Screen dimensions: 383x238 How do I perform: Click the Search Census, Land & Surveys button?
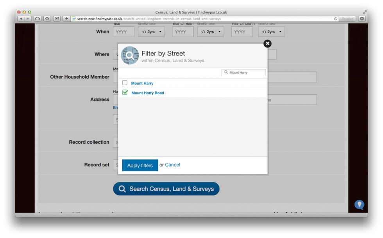(166, 189)
